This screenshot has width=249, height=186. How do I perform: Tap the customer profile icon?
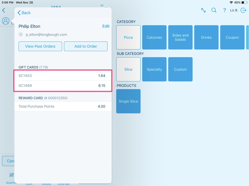point(5,21)
